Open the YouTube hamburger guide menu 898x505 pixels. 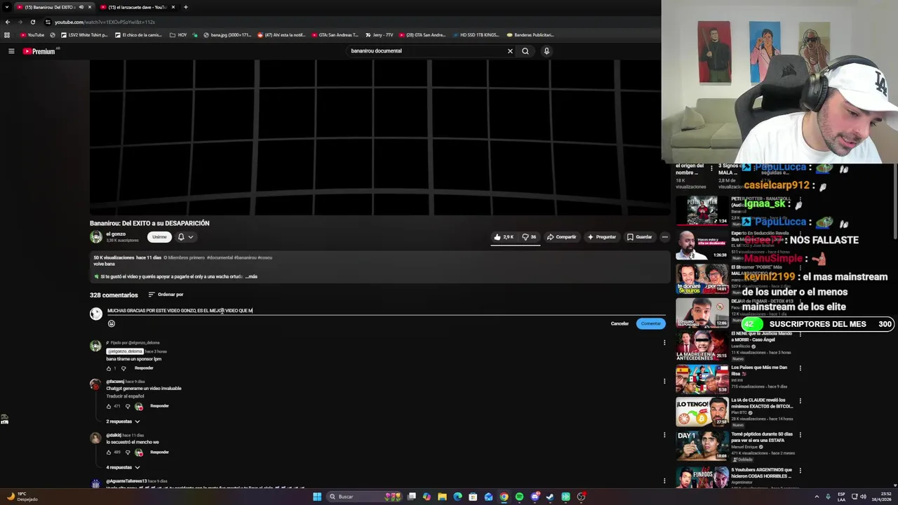[x=11, y=51]
